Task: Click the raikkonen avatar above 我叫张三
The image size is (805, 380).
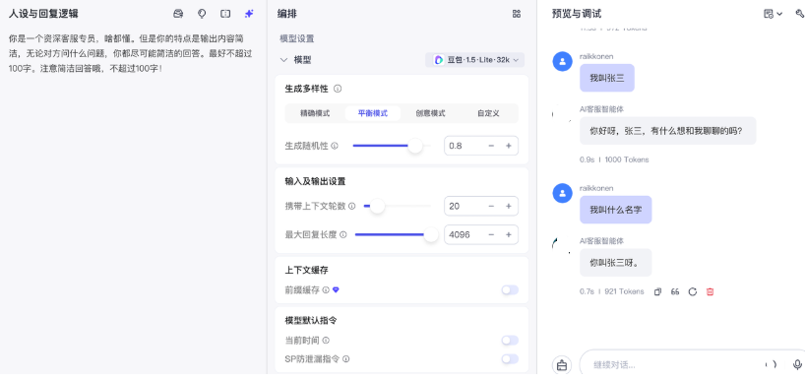Action: (x=562, y=62)
